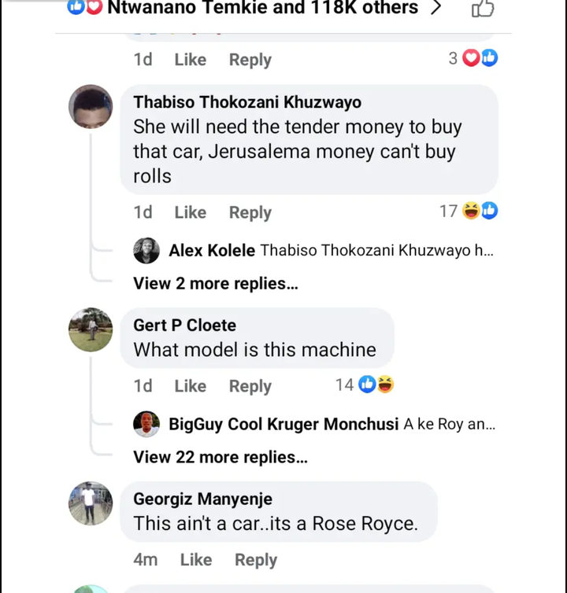Show the 17 reactions on Thabiso's comment
The height and width of the screenshot is (593, 567).
click(x=469, y=211)
